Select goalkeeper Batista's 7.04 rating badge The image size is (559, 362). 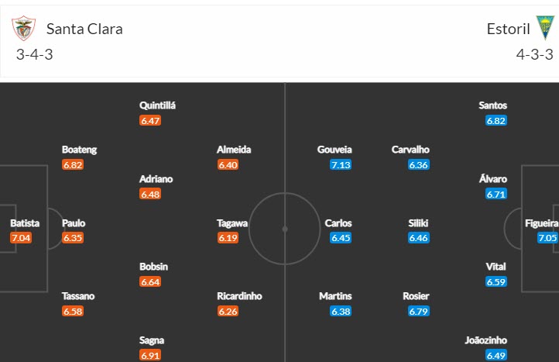pyautogui.click(x=21, y=238)
